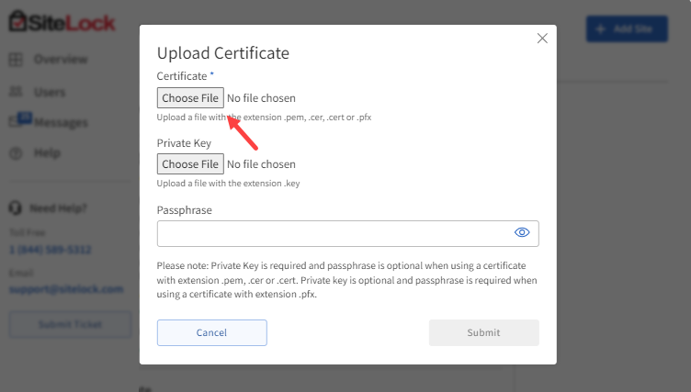Click the Overview sidebar icon
This screenshot has width=691, height=392.
(16, 60)
